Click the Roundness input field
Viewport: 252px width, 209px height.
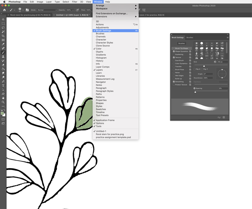[208, 78]
